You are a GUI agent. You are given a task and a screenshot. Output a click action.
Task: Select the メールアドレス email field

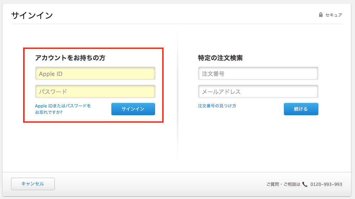258,92
